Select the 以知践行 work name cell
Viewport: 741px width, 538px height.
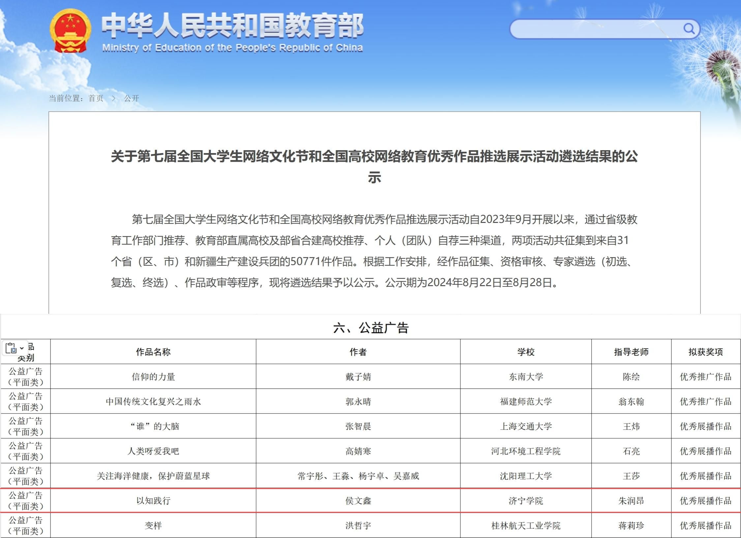tap(153, 501)
